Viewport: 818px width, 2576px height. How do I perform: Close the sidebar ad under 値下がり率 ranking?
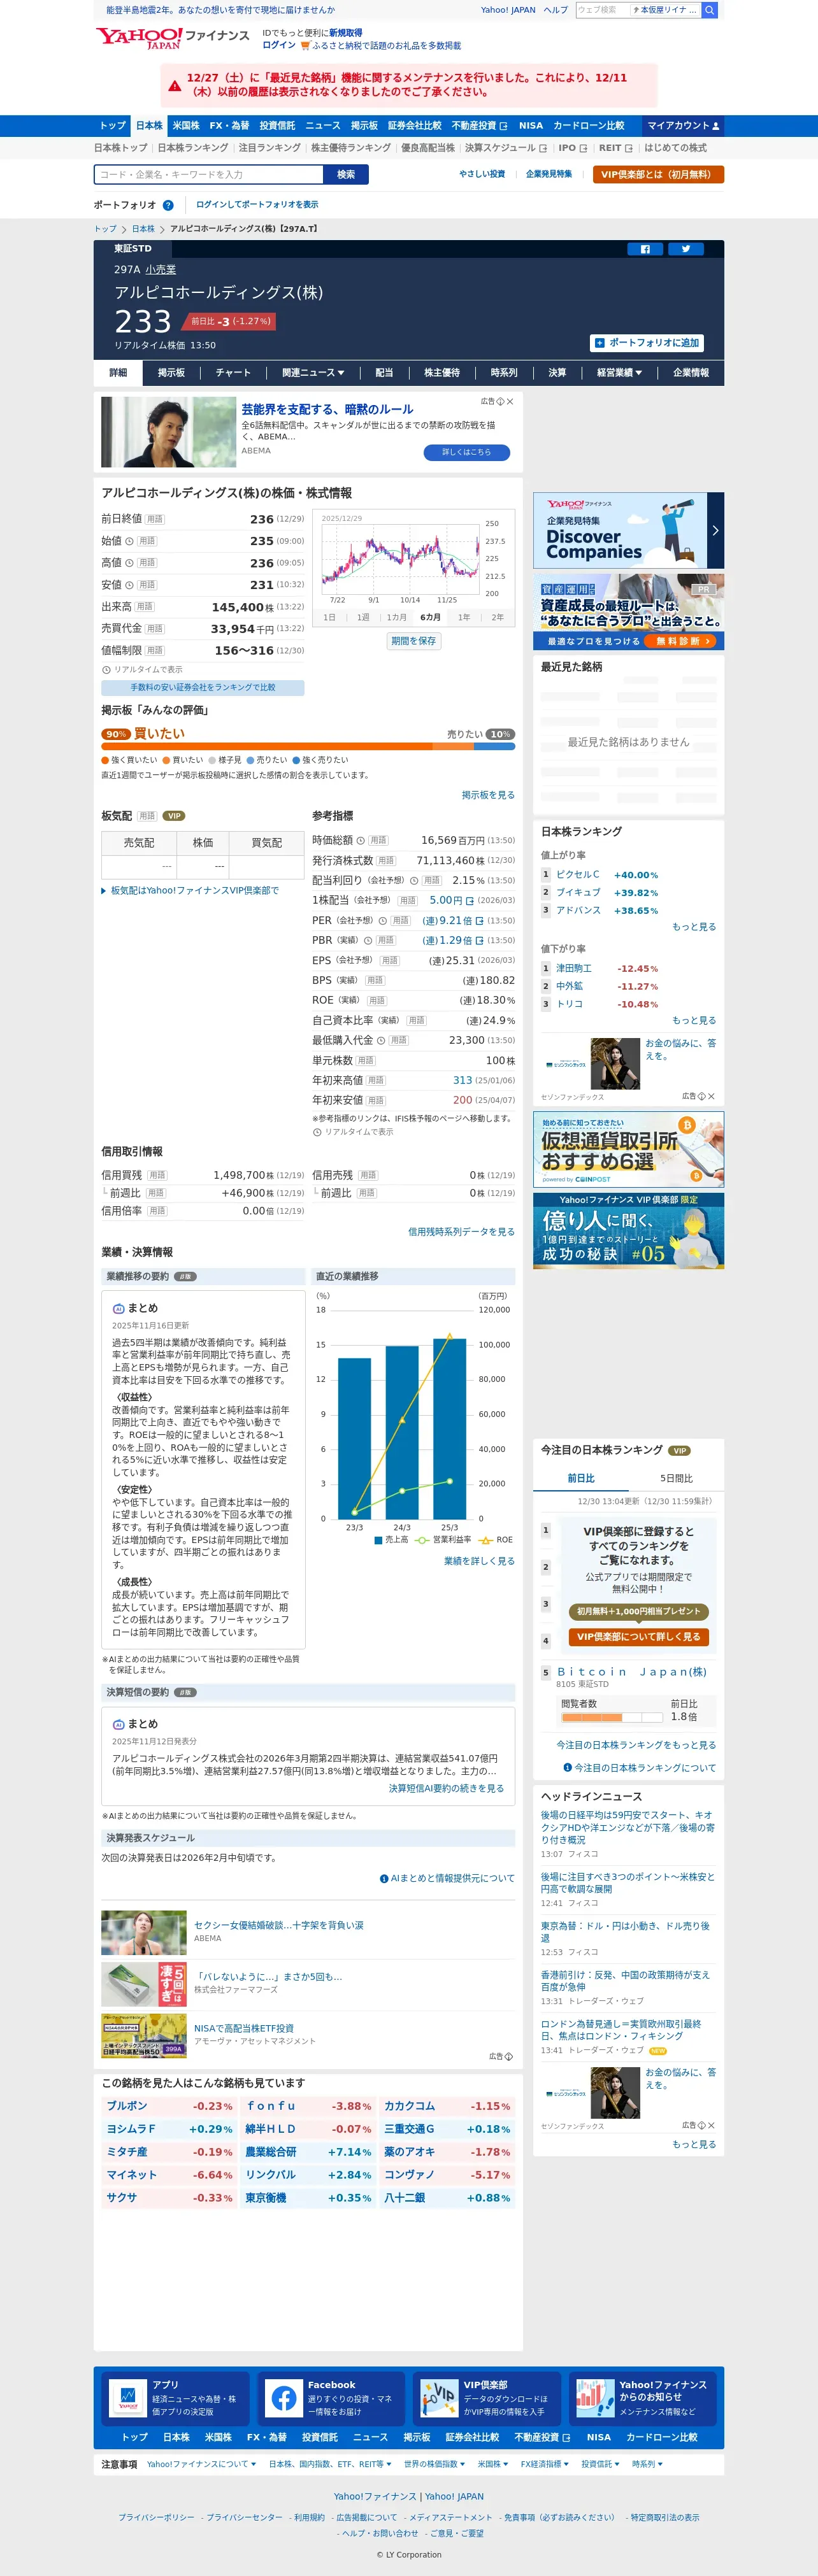711,1097
